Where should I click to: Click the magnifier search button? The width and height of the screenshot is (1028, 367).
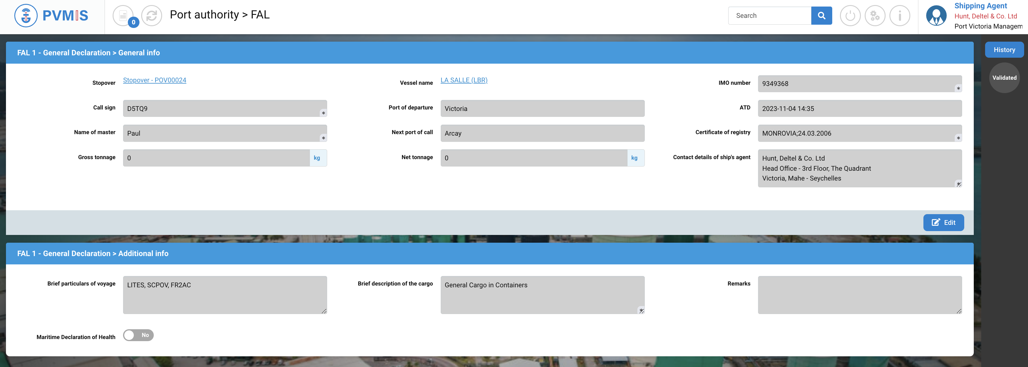pos(821,15)
